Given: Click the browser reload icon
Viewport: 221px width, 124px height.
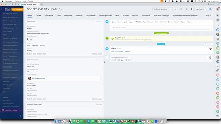Looking at the screenshot, I should 16,4.
